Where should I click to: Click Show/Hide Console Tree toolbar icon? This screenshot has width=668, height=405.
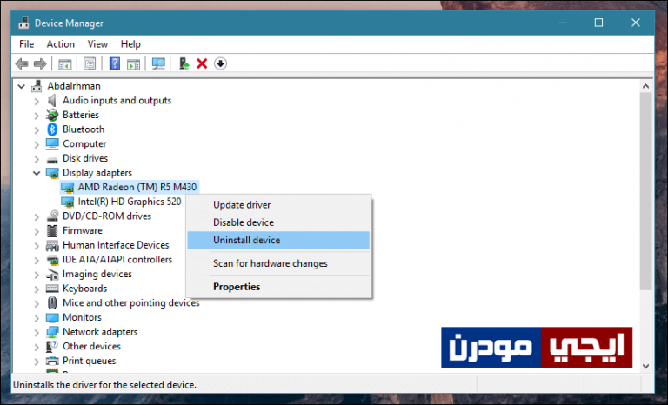[64, 64]
